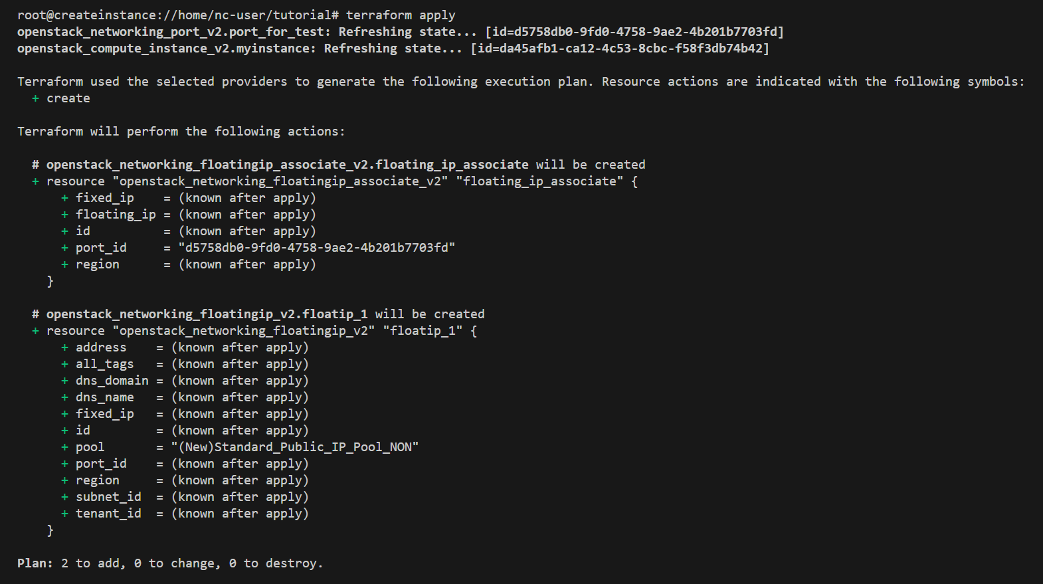Click the quoted port_id value string
Image resolution: width=1043 pixels, height=584 pixels.
pyautogui.click(x=317, y=248)
